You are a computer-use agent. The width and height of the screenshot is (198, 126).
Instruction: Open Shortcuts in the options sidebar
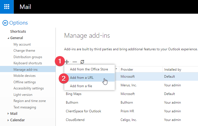tap(18, 32)
